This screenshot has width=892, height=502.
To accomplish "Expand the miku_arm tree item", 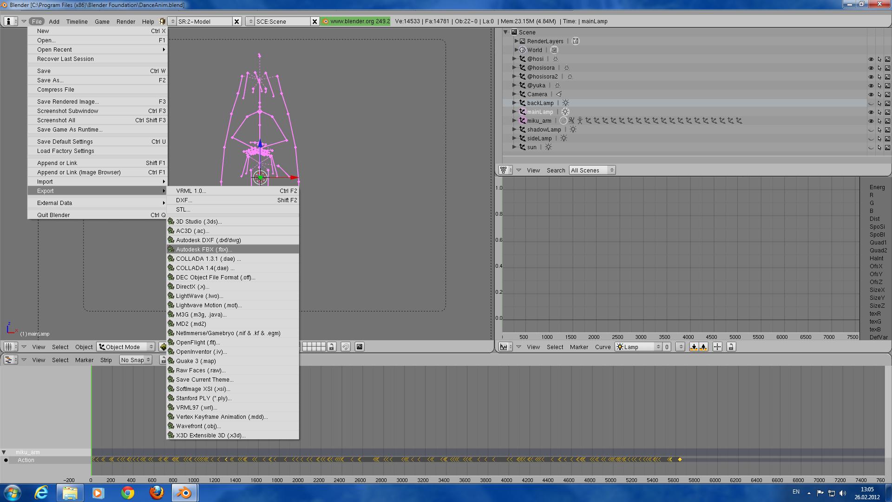I will [x=514, y=120].
